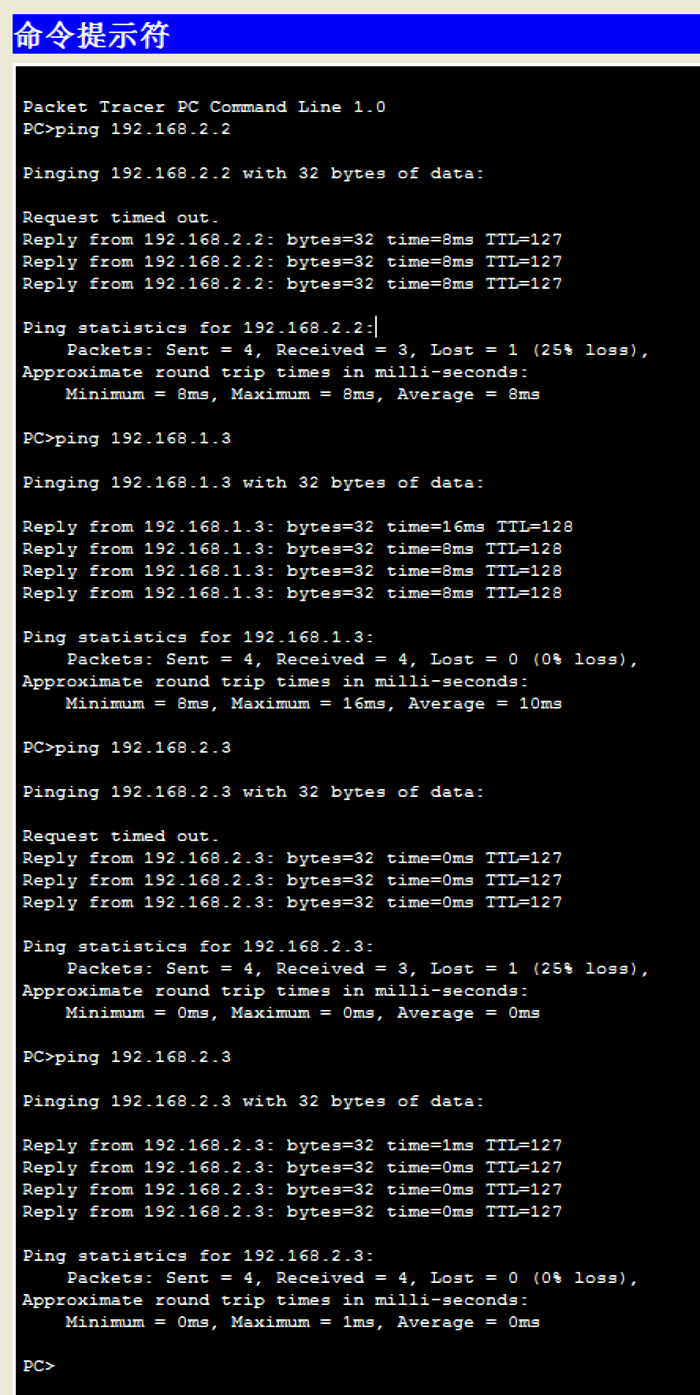Click Ping statistics for 192.168.1.3 line
This screenshot has width=700, height=1395.
(198, 637)
